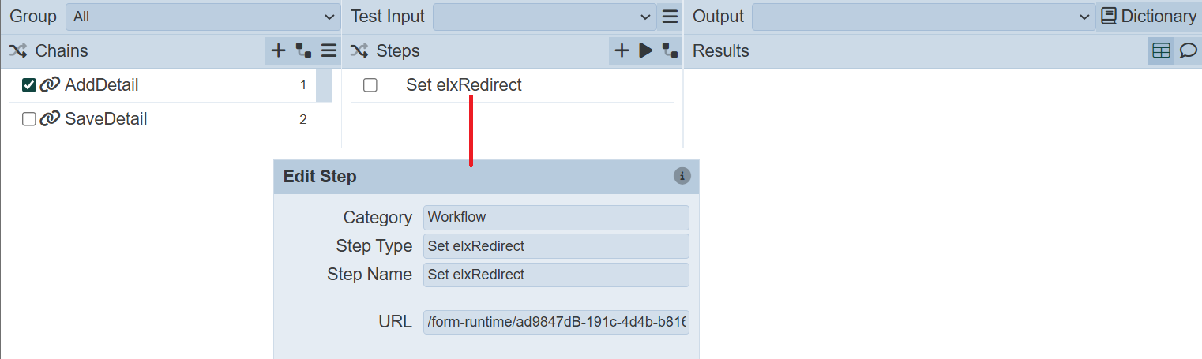Open the Test Input hamburger menu

(x=670, y=17)
